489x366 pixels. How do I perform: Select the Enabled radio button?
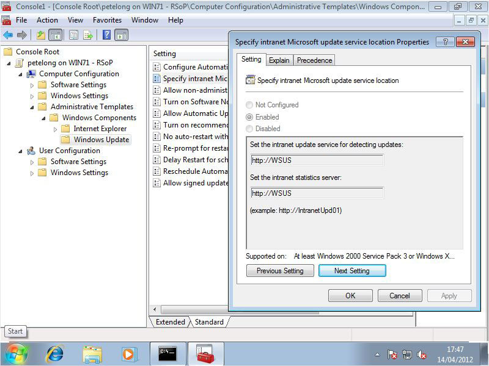(x=249, y=117)
